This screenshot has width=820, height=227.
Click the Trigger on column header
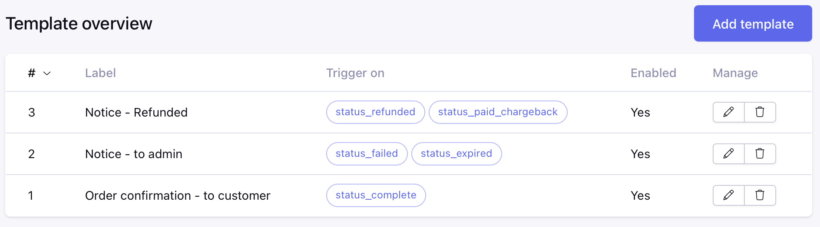355,73
